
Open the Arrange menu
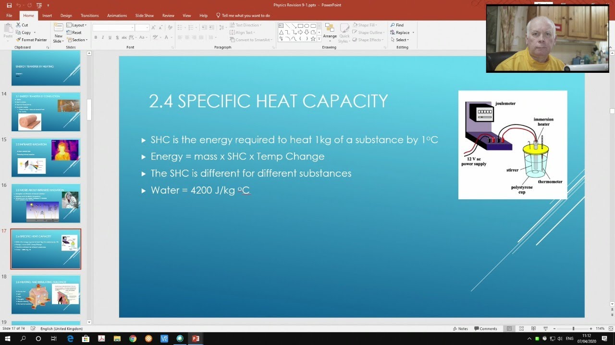330,32
